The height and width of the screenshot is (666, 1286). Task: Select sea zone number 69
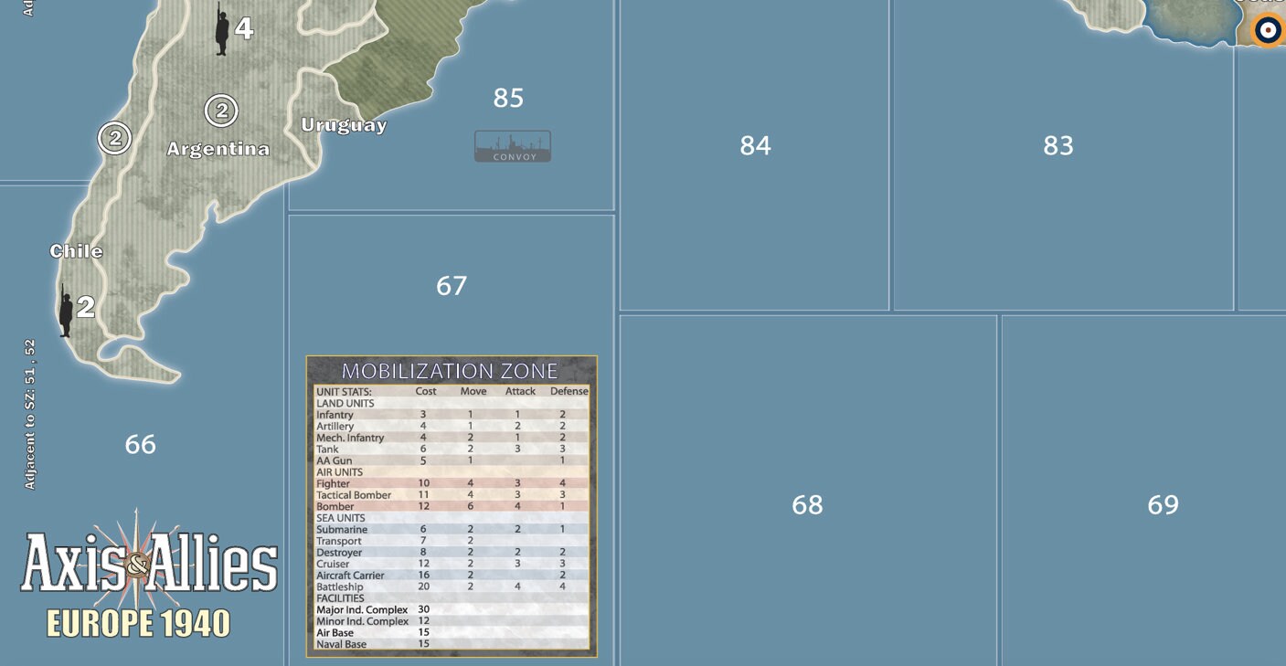click(1163, 505)
